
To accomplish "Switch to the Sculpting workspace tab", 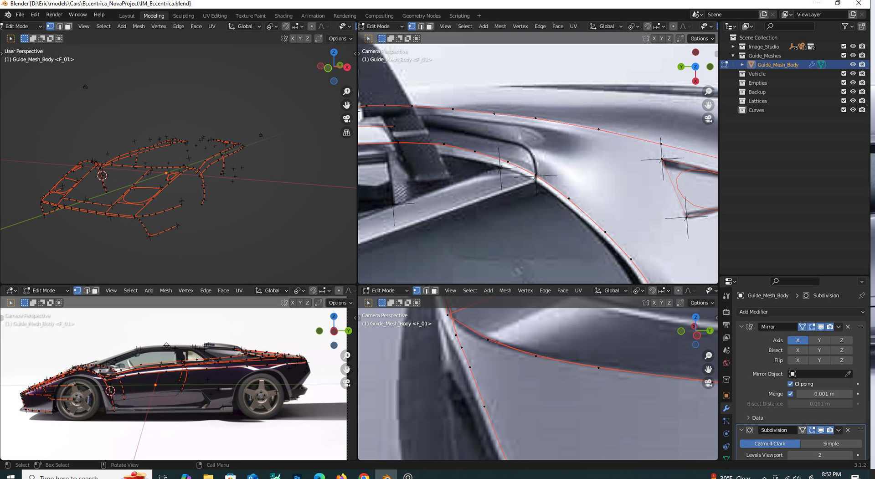I will point(183,15).
